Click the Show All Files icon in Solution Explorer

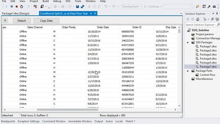point(217,19)
